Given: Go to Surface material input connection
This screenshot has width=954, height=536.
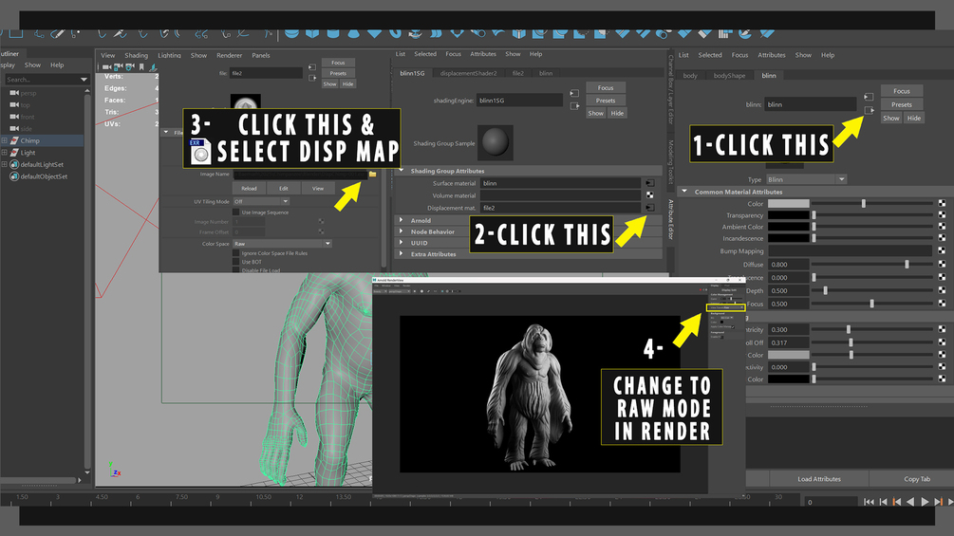Looking at the screenshot, I should pyautogui.click(x=650, y=183).
